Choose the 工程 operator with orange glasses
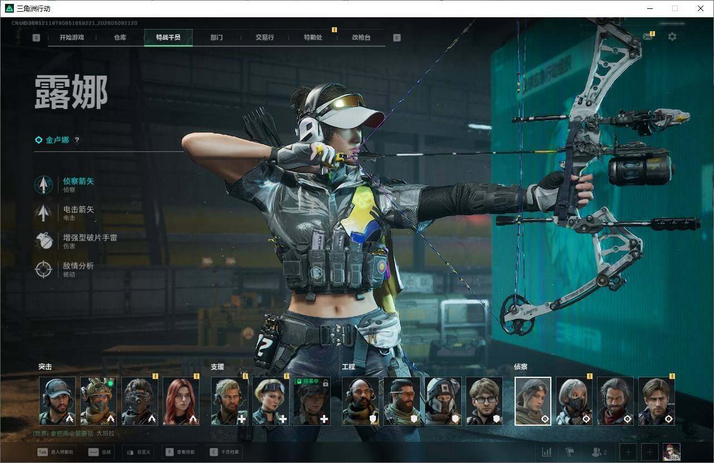Image resolution: width=714 pixels, height=463 pixels. (402, 401)
